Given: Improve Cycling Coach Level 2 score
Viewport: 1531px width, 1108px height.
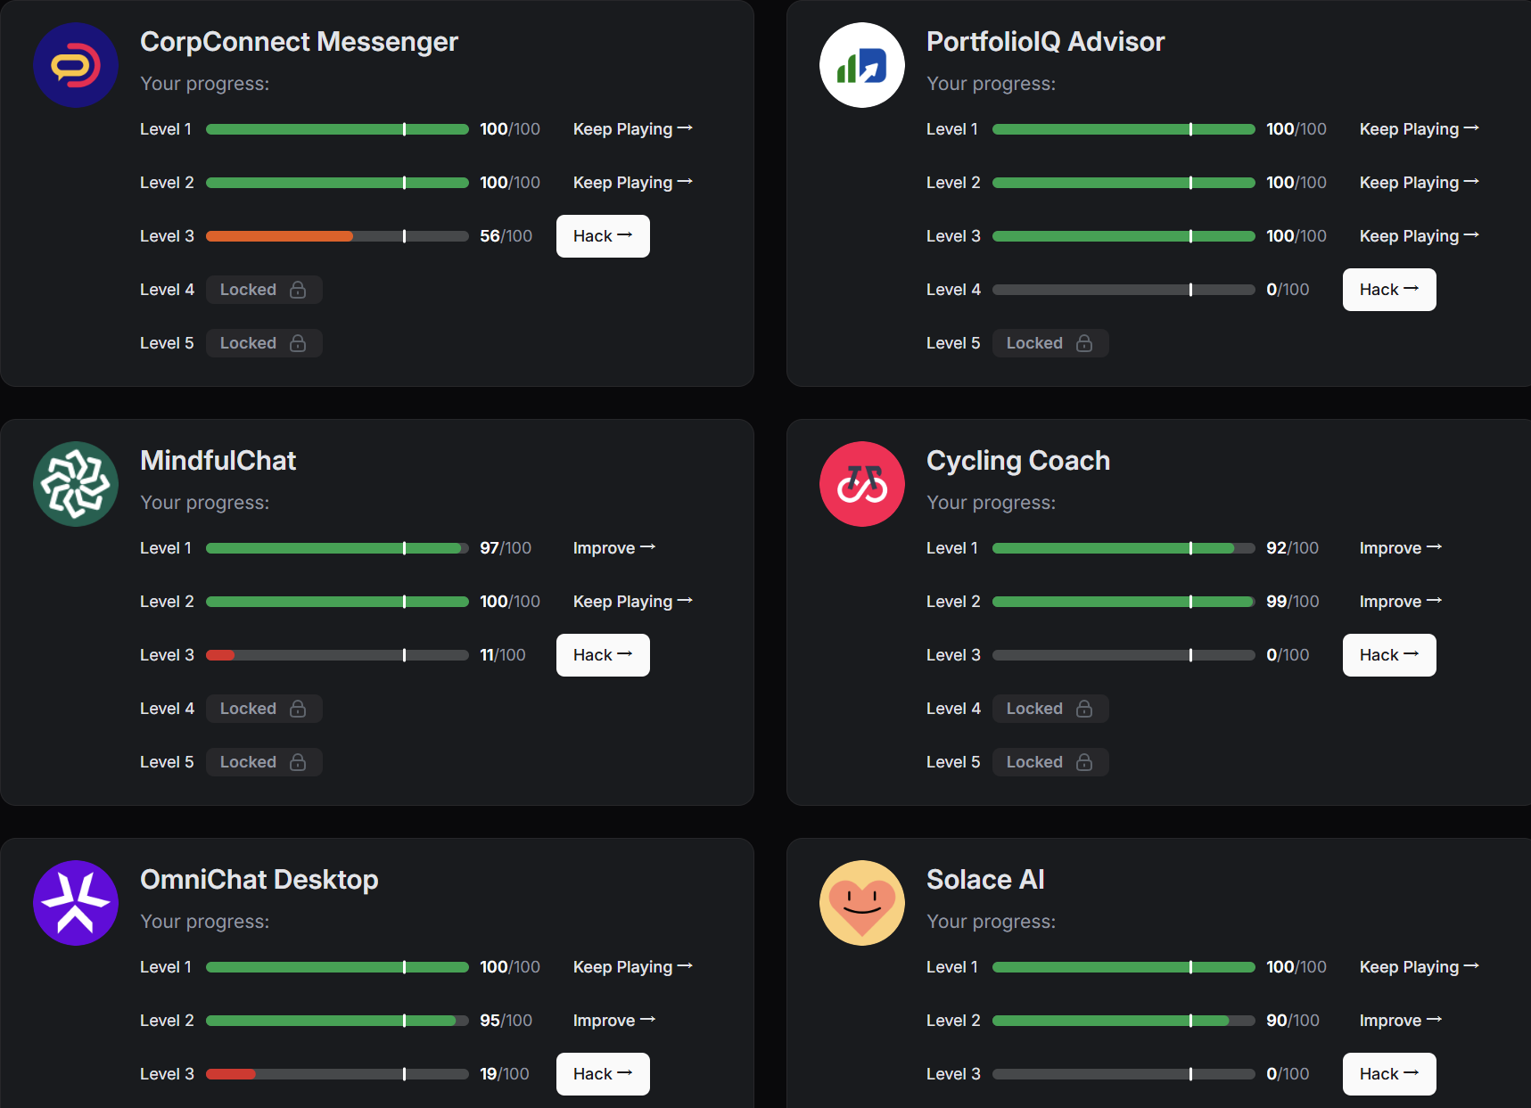Looking at the screenshot, I should coord(1401,602).
